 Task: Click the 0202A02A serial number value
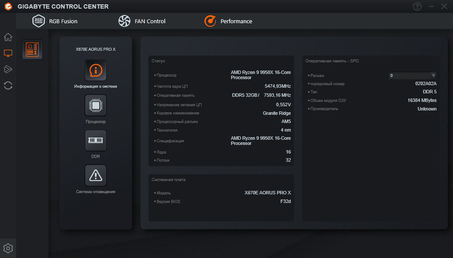[426, 83]
